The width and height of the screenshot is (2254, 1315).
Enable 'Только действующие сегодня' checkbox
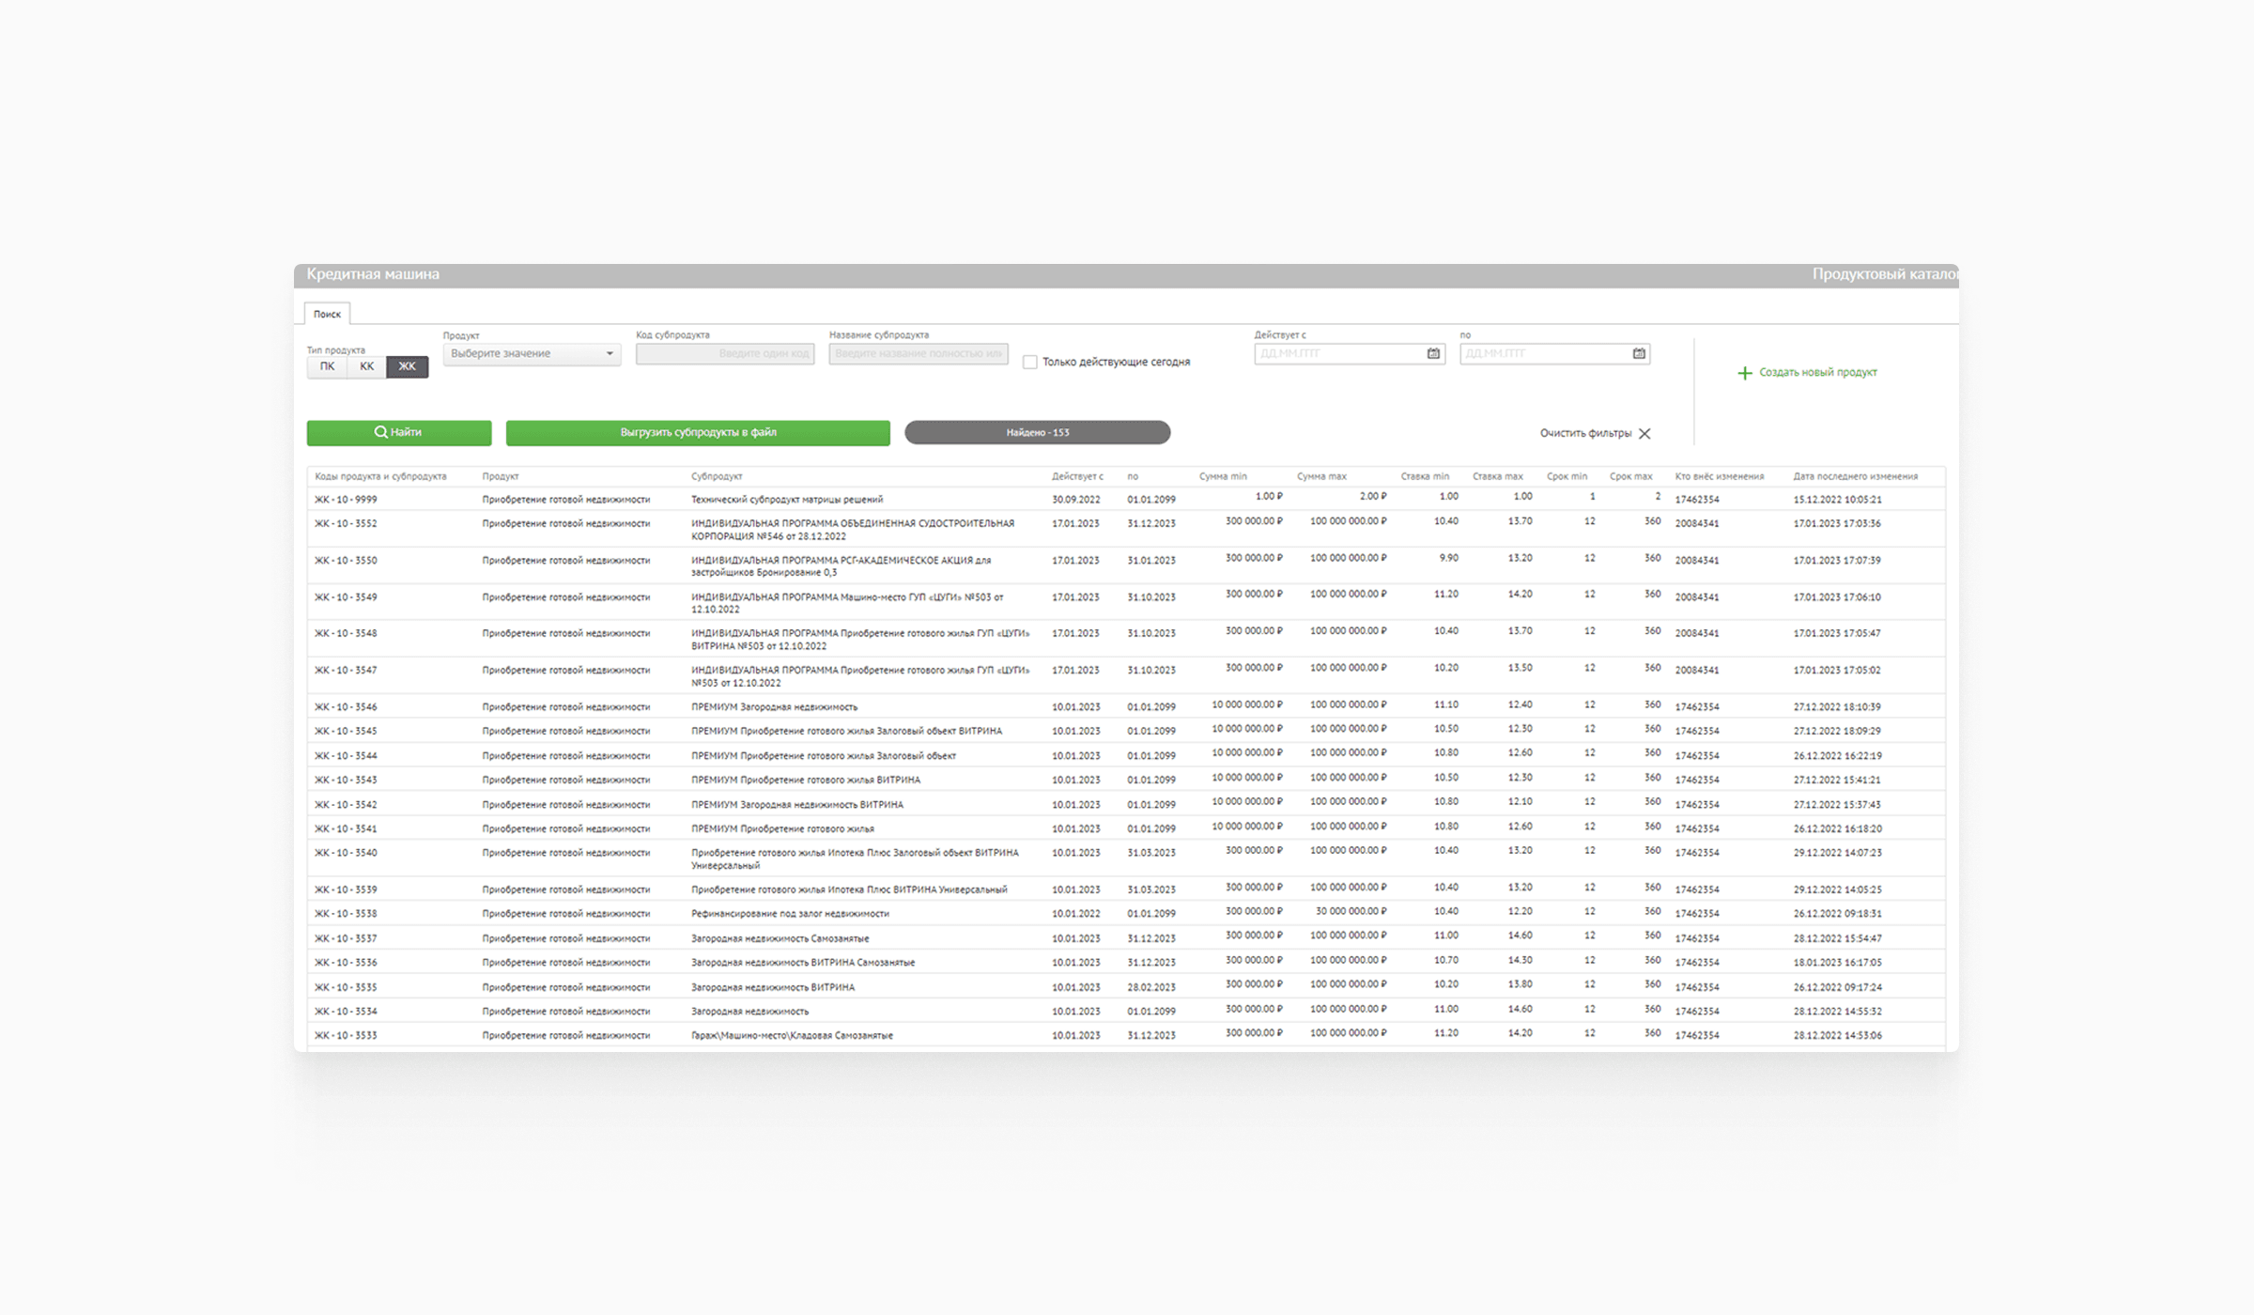tap(1030, 362)
